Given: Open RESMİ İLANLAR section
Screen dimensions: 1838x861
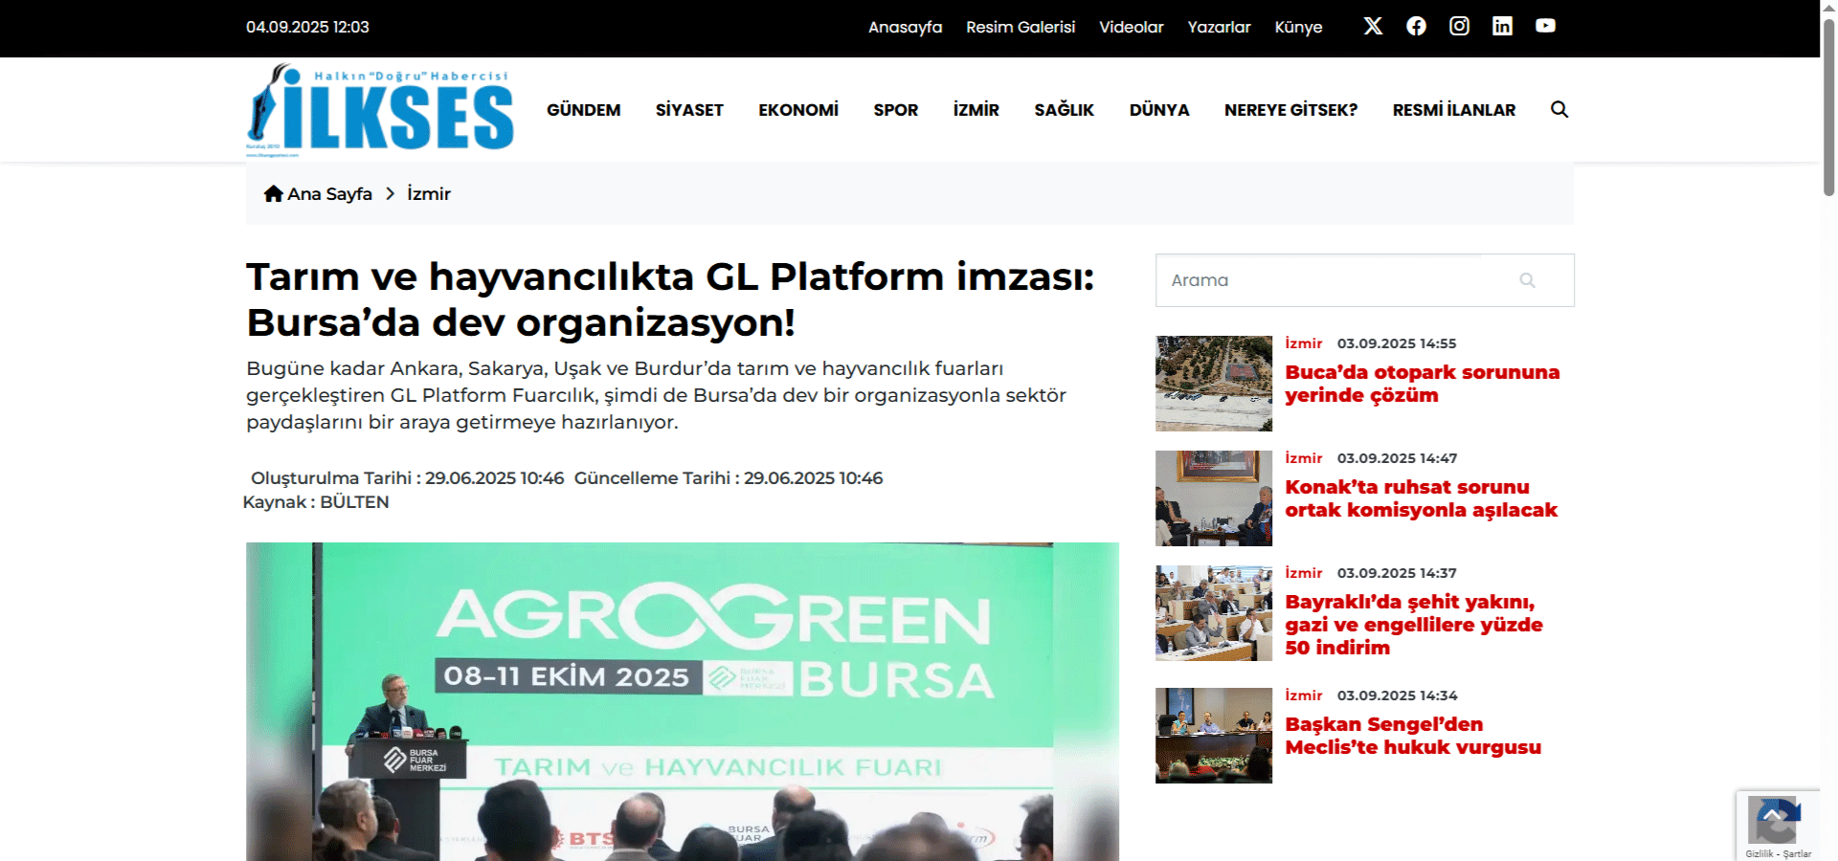Looking at the screenshot, I should pos(1453,110).
